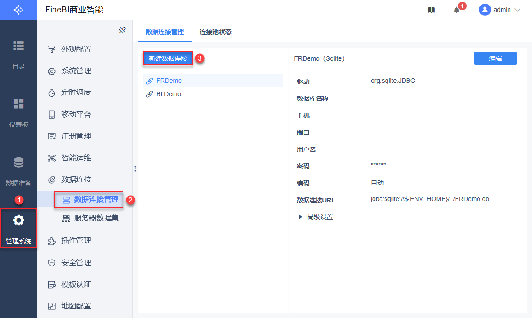Click the FRDemo (Sqlite) title text

pyautogui.click(x=319, y=58)
